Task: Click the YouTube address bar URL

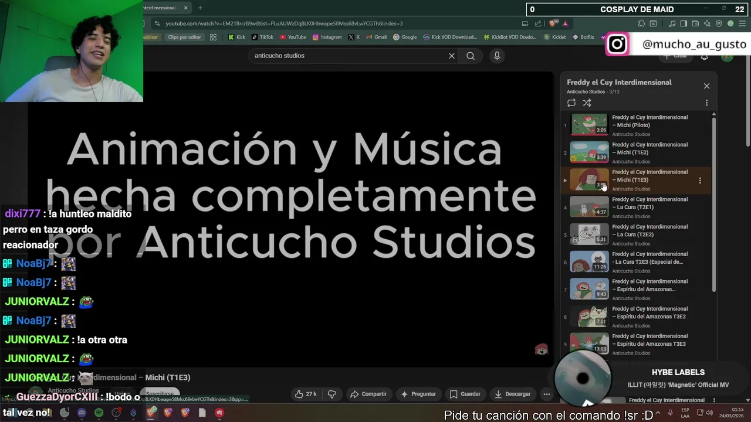Action: pos(284,23)
